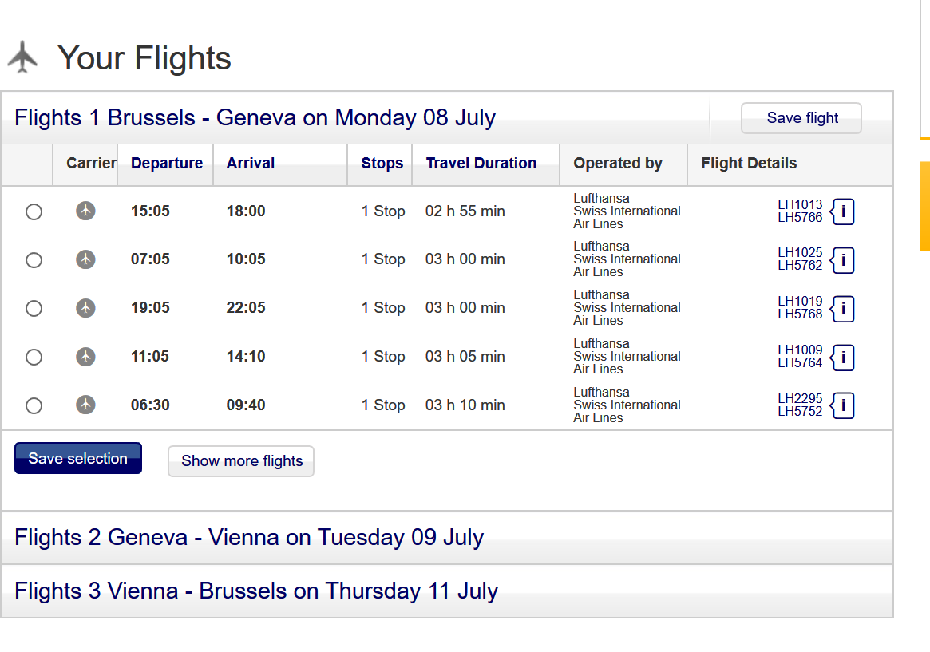Select the 07:05 departure flight radio
The width and height of the screenshot is (930, 652).
[x=34, y=260]
